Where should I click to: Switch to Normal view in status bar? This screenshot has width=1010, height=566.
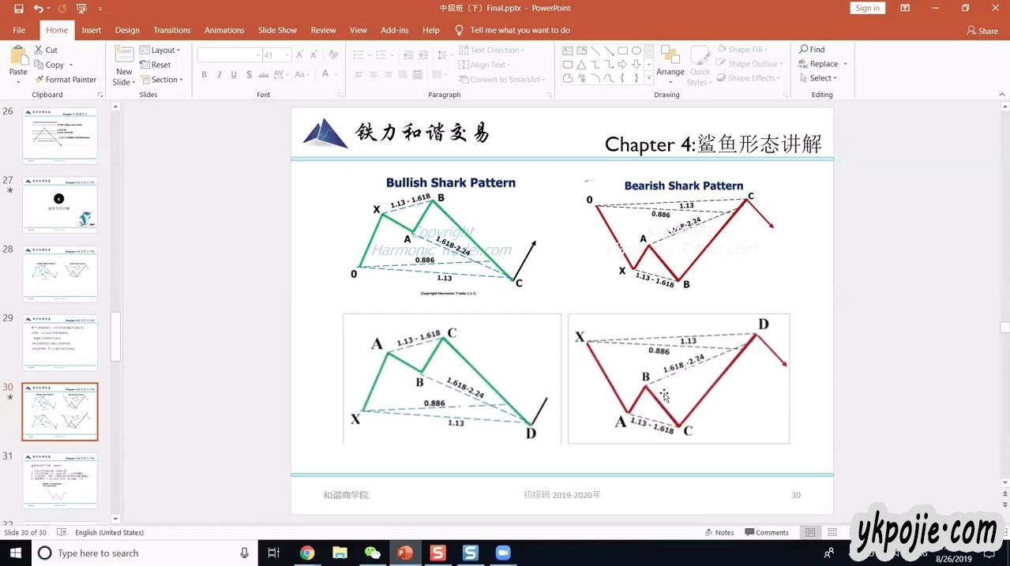(809, 533)
